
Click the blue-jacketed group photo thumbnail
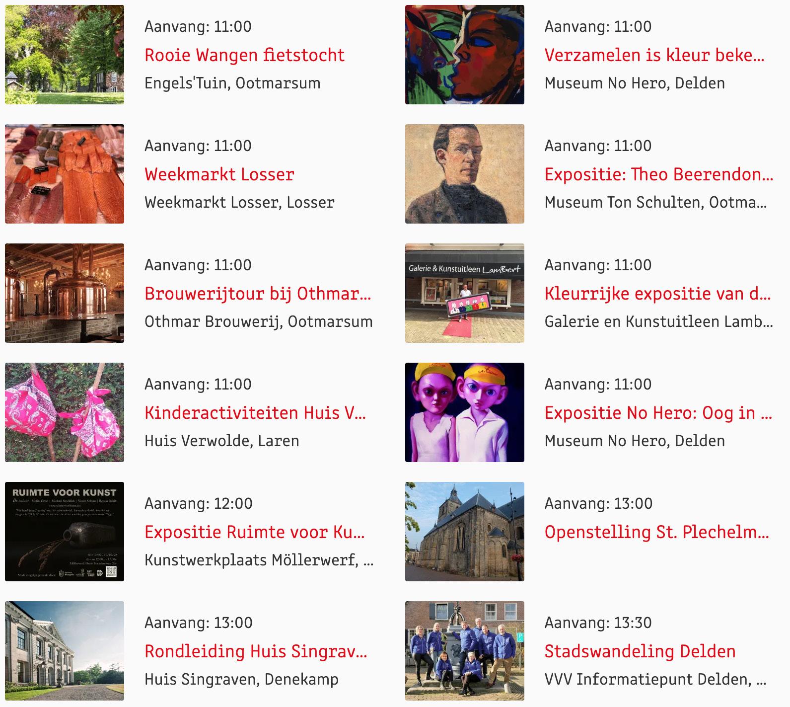[x=465, y=651]
